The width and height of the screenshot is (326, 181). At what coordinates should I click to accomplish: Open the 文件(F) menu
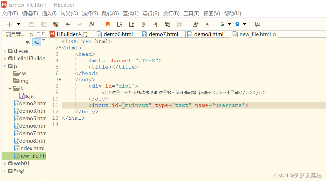10,14
